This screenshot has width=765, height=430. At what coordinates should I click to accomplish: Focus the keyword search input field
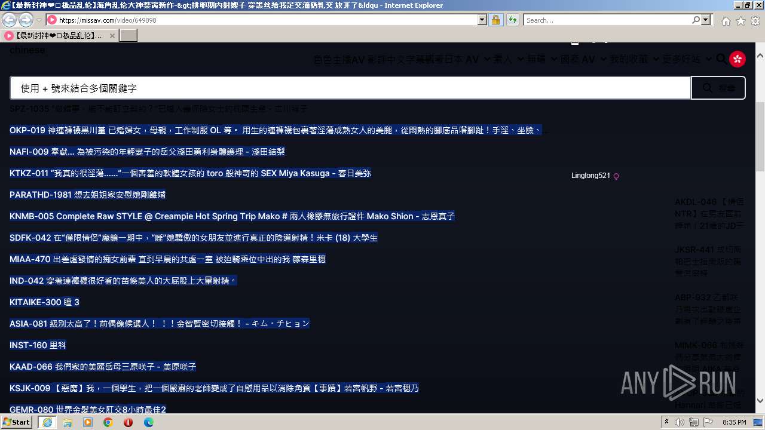(350, 88)
